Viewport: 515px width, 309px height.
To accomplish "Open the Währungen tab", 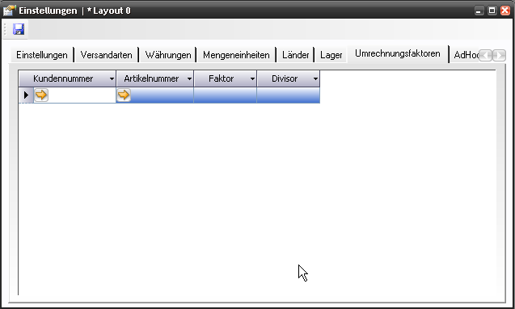I will (x=168, y=55).
